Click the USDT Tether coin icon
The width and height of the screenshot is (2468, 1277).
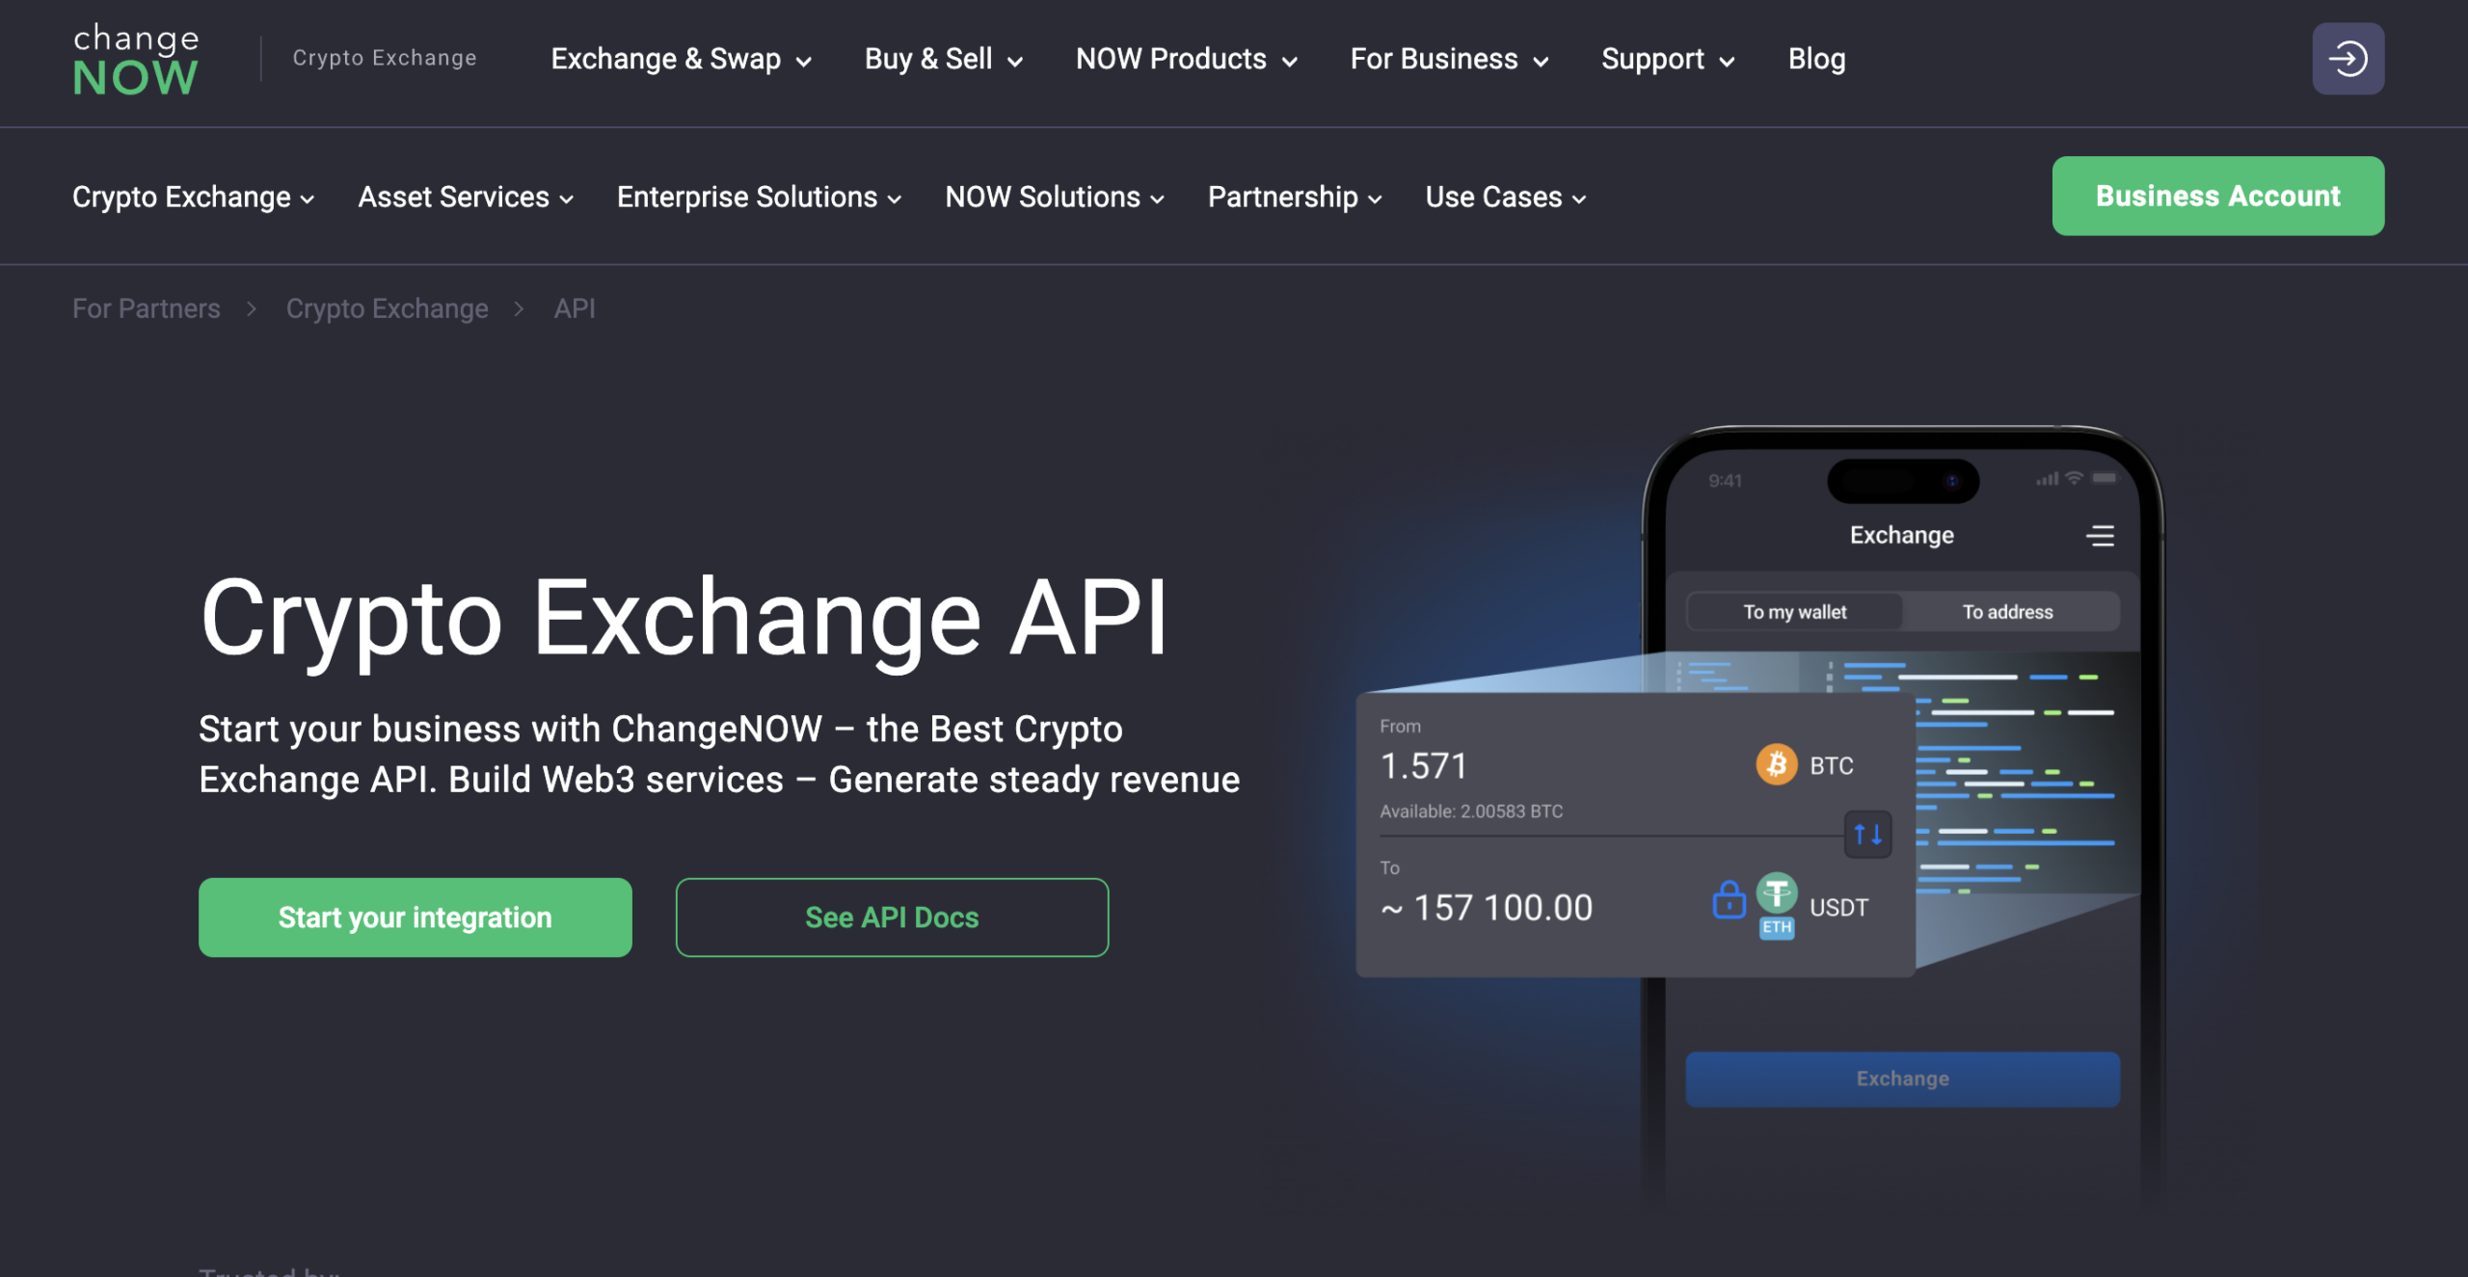click(1776, 894)
